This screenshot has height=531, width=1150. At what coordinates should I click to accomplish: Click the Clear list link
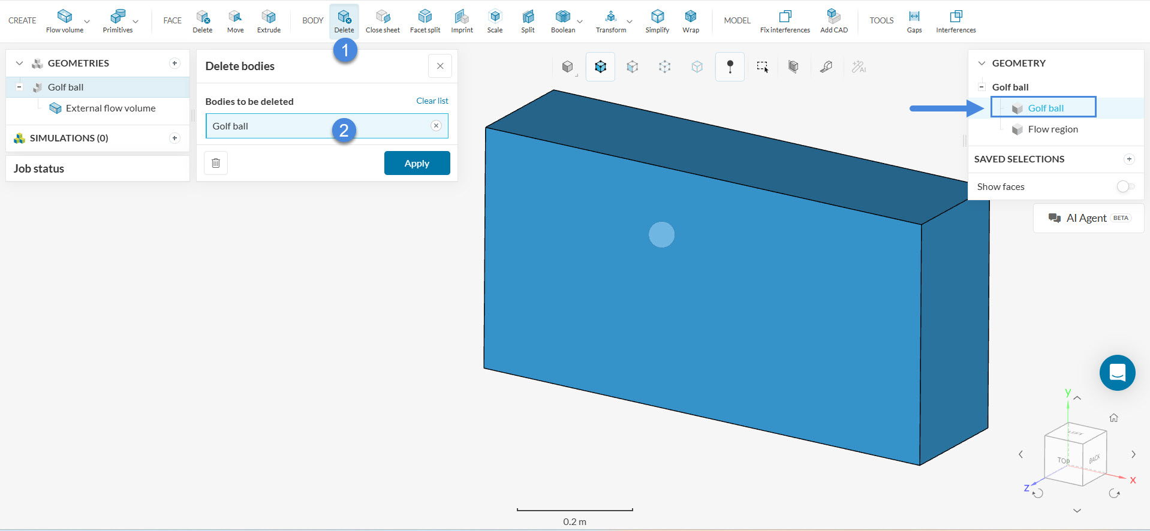(432, 101)
